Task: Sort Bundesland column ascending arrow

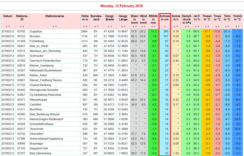Action: tap(95, 26)
